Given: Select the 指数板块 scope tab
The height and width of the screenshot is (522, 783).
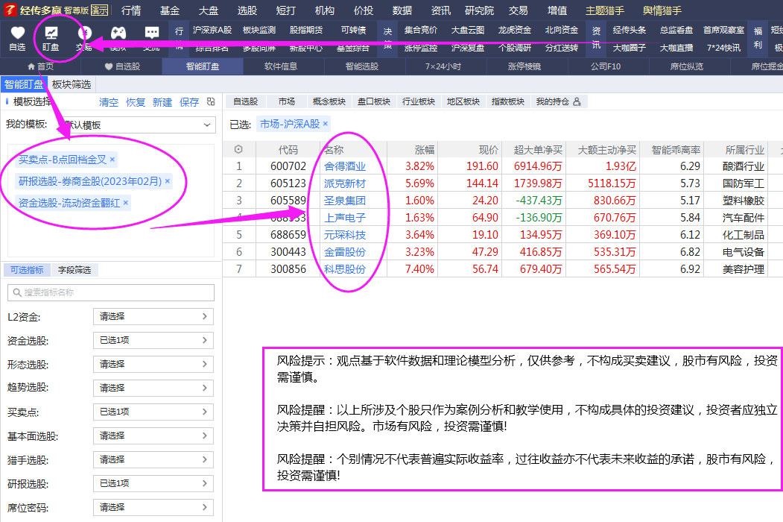Looking at the screenshot, I should coord(508,101).
